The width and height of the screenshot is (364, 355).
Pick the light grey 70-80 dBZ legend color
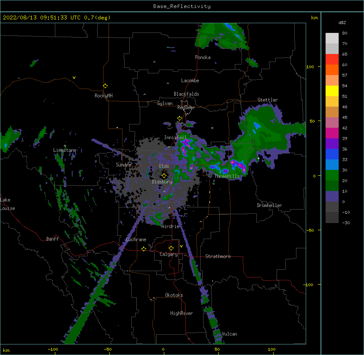(x=332, y=38)
